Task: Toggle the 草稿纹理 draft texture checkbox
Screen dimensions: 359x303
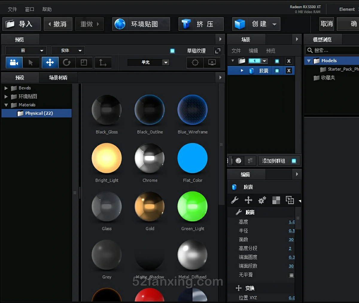Action: pyautogui.click(x=172, y=51)
